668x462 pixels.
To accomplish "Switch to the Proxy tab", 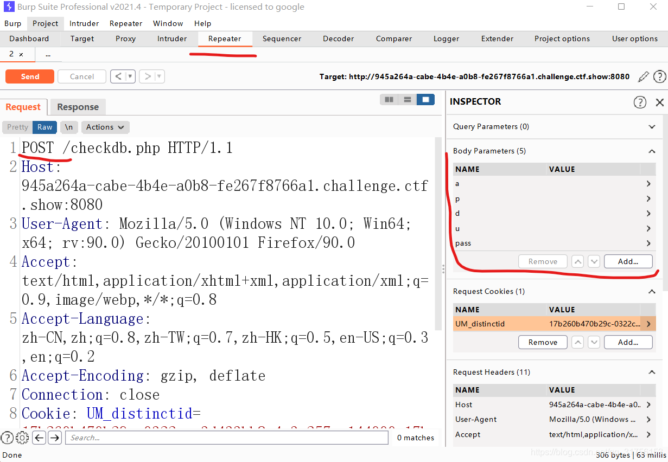I will click(x=125, y=39).
